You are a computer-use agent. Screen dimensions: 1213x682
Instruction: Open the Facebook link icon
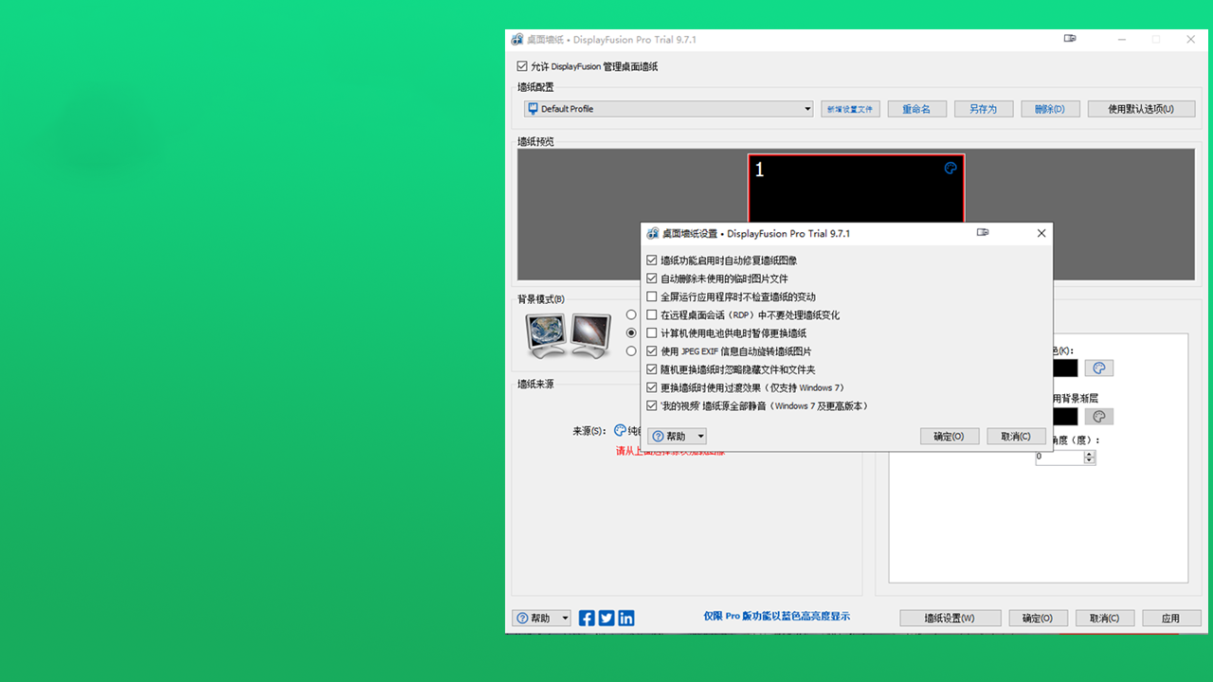(587, 618)
